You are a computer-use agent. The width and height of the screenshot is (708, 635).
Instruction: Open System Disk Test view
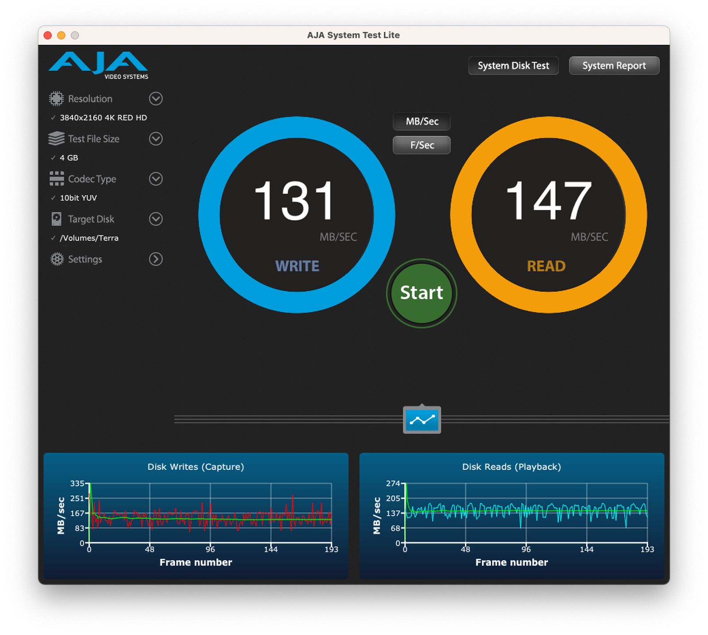pos(513,65)
